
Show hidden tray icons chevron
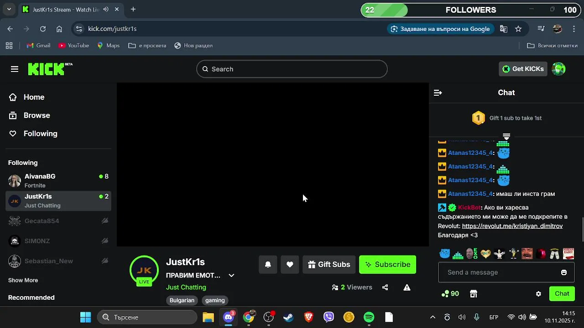point(433,317)
